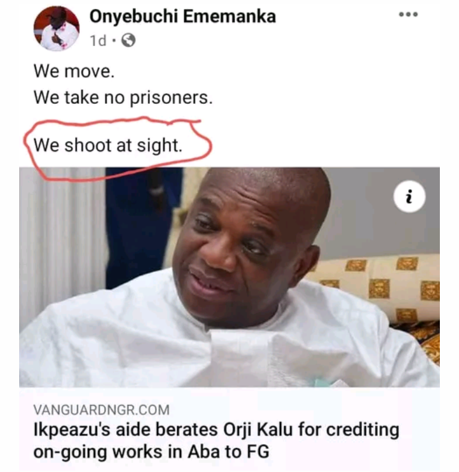Screen dimensions: 459x472
Task: Click the "We move." post text
Action: tap(74, 71)
